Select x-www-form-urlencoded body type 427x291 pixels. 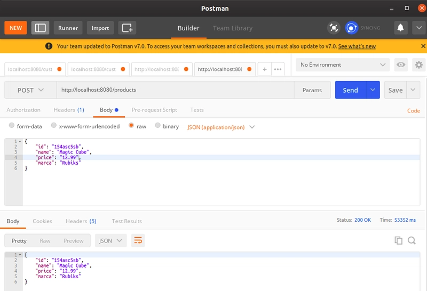coord(54,125)
